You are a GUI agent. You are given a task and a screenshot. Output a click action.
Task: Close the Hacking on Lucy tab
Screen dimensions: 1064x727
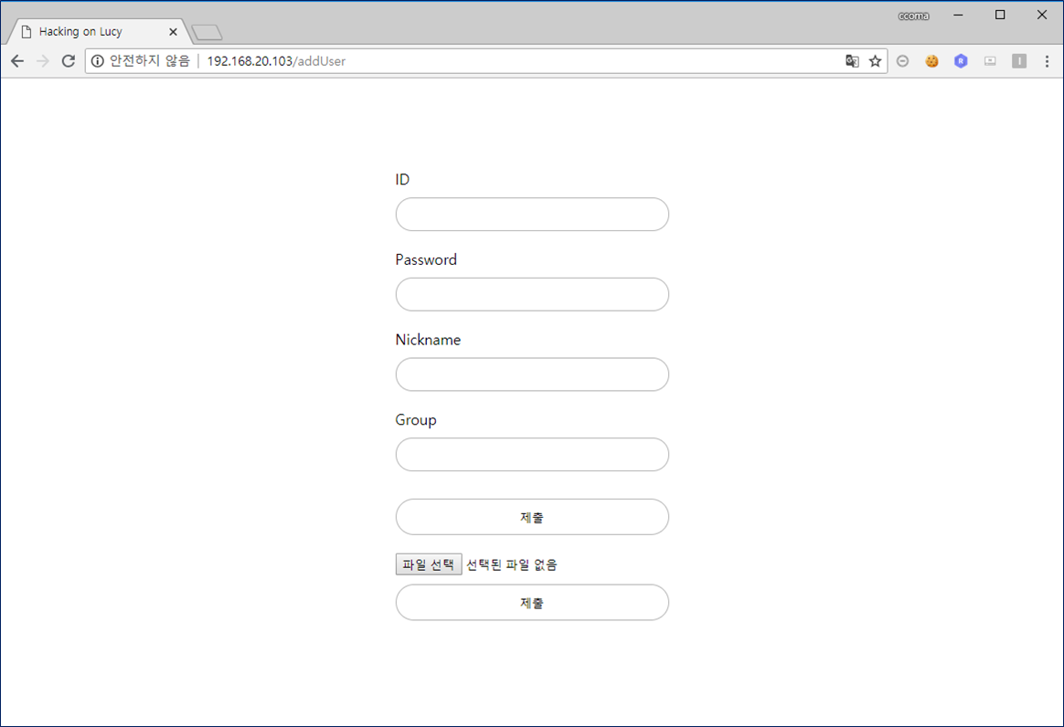tap(173, 32)
